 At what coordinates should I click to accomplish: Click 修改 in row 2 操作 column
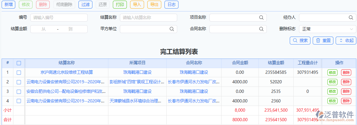(332, 82)
